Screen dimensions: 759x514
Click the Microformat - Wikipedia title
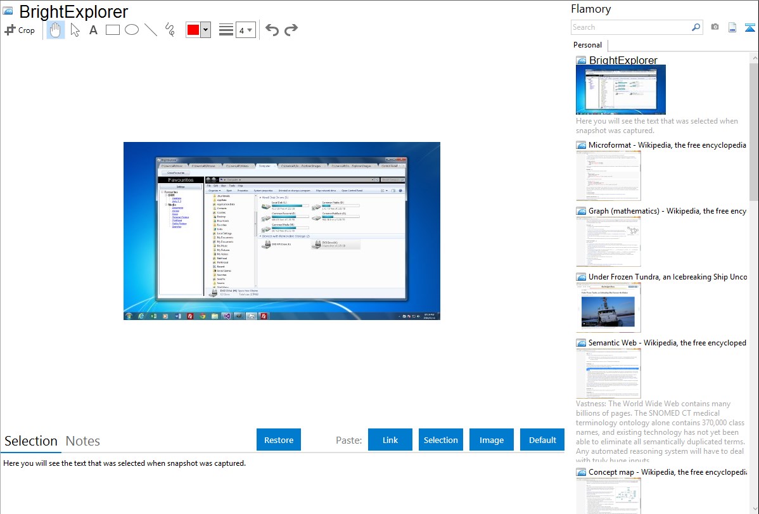667,145
